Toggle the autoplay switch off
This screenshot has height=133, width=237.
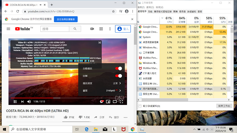pyautogui.click(x=119, y=69)
